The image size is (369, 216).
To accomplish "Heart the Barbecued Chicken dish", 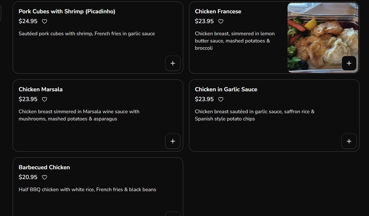I will 44,177.
